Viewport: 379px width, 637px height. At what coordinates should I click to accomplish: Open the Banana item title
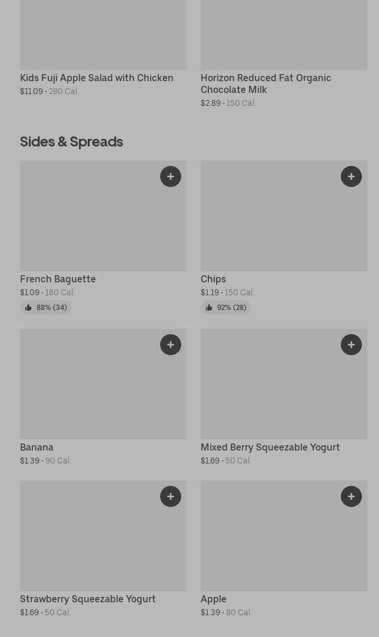click(36, 448)
